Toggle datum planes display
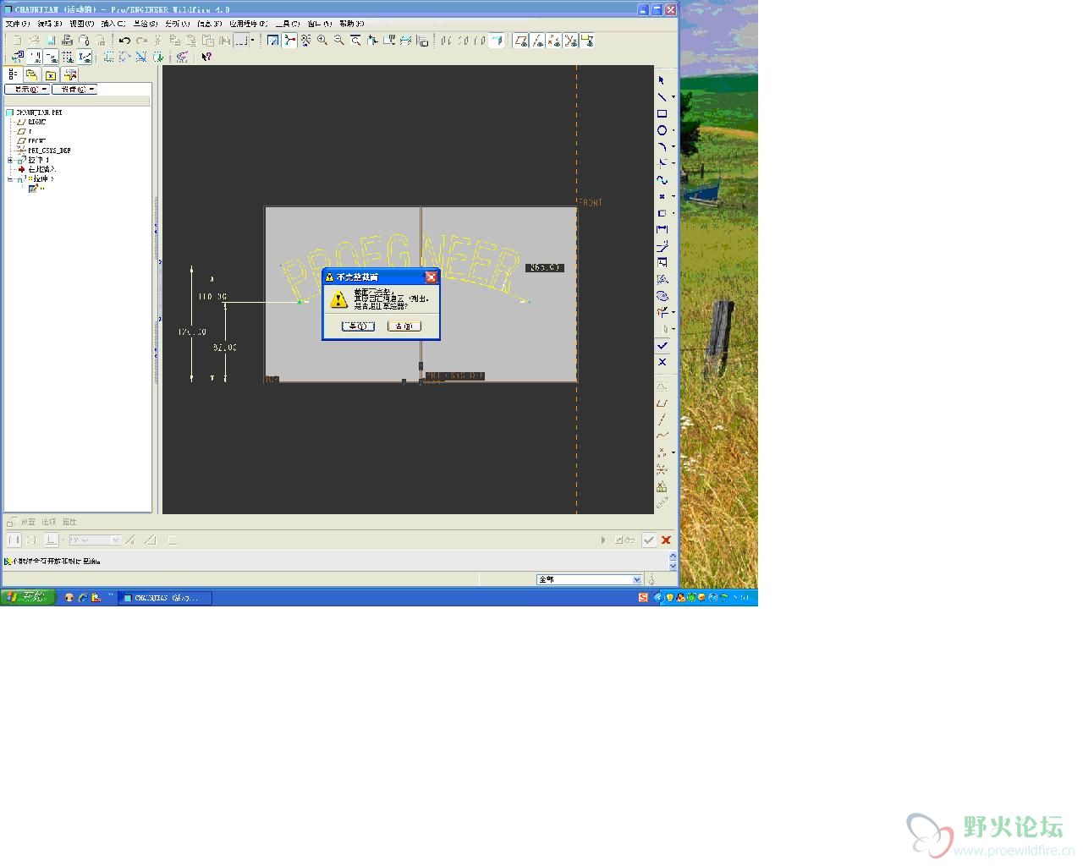This screenshot has height=866, width=1083. (521, 41)
